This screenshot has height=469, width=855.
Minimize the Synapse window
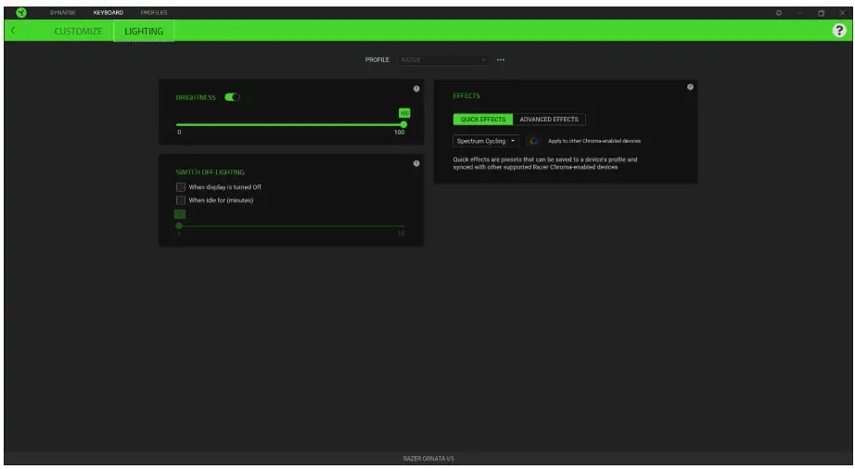pyautogui.click(x=800, y=13)
